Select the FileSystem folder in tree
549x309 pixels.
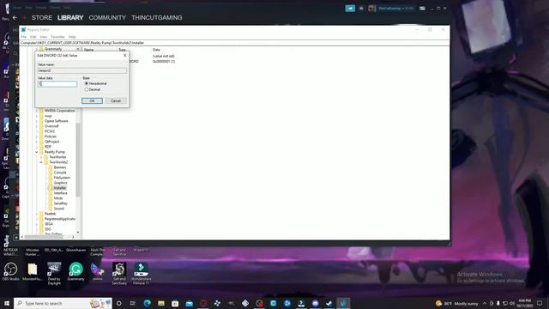[62, 178]
